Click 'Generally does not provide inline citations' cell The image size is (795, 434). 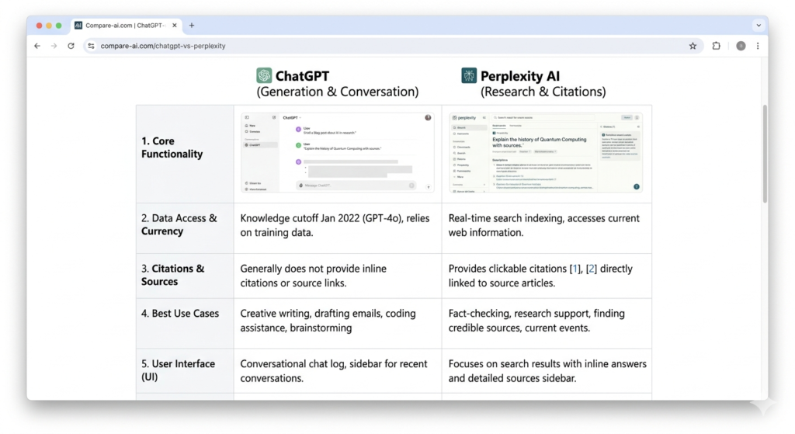[314, 276]
